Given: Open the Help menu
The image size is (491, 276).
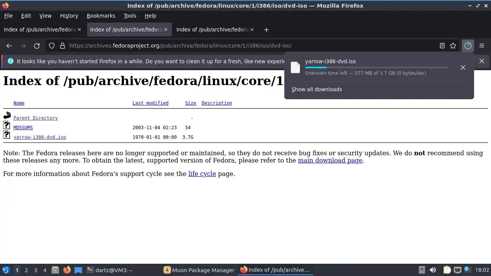Looking at the screenshot, I should coord(150,16).
